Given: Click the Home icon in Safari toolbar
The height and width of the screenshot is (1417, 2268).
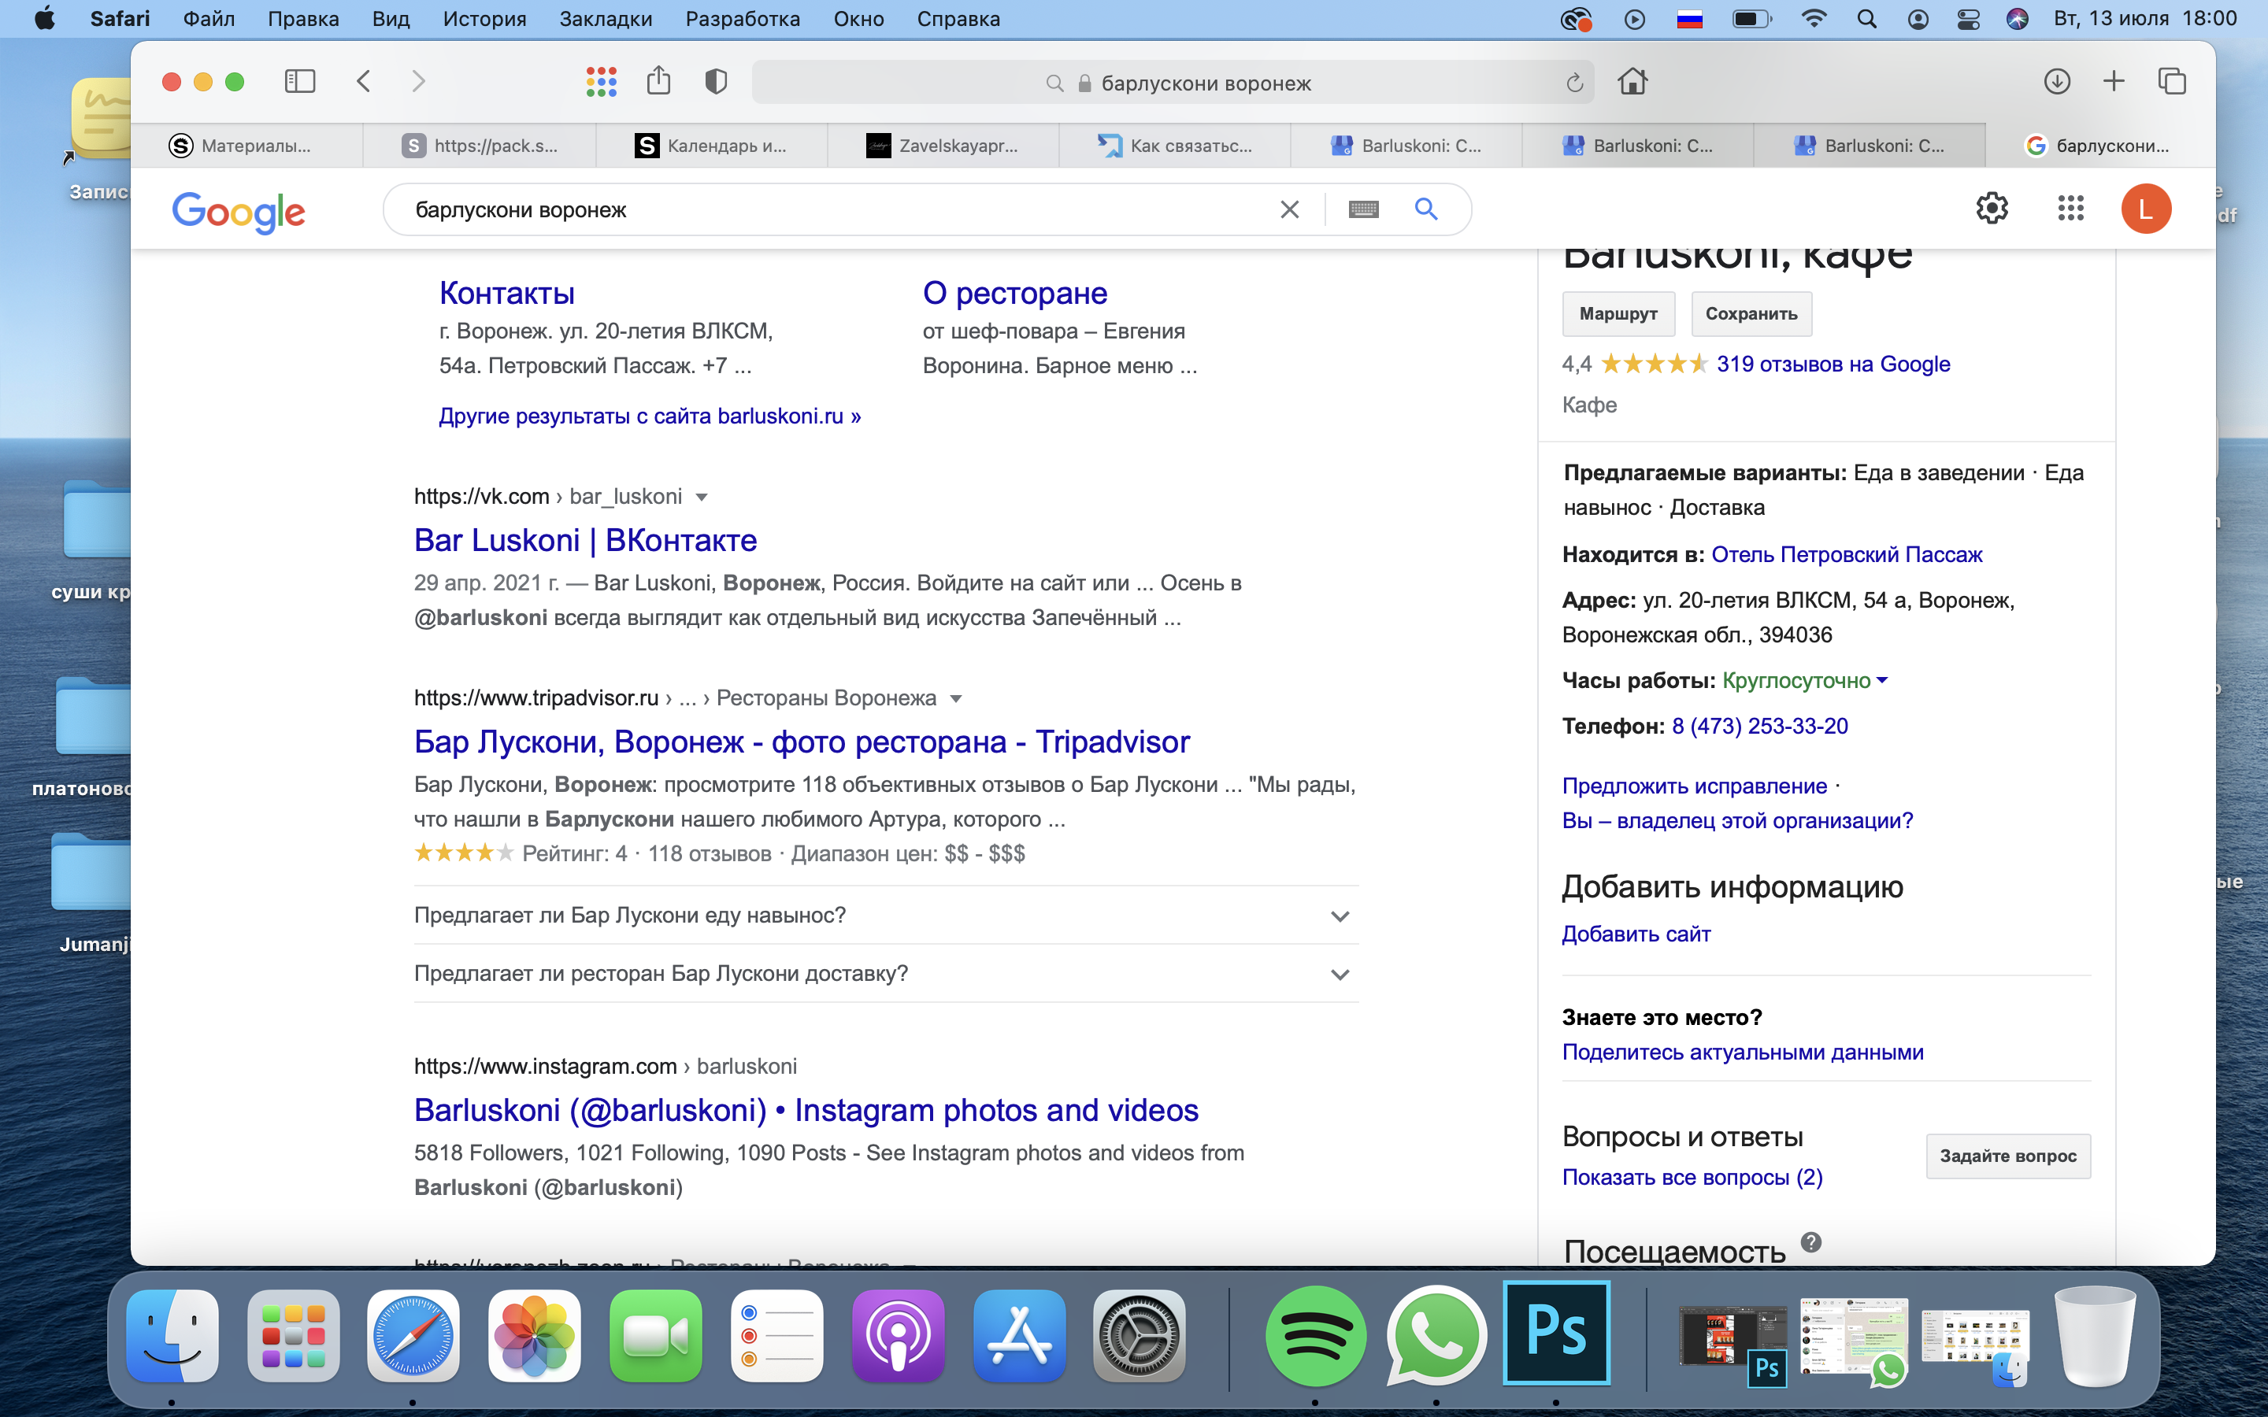Looking at the screenshot, I should pos(1632,82).
